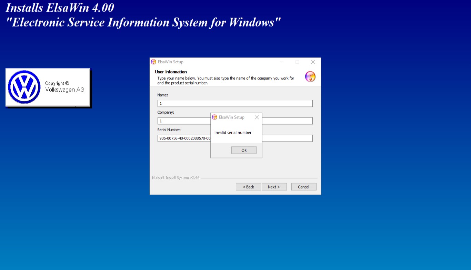Click the ElsaWin icon in the popup title bar

[214, 117]
